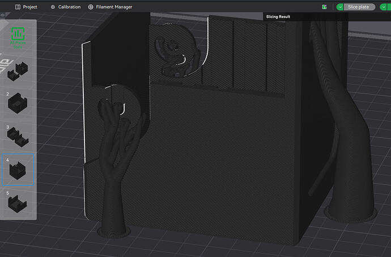Click the green and purple grid icon

324,7
